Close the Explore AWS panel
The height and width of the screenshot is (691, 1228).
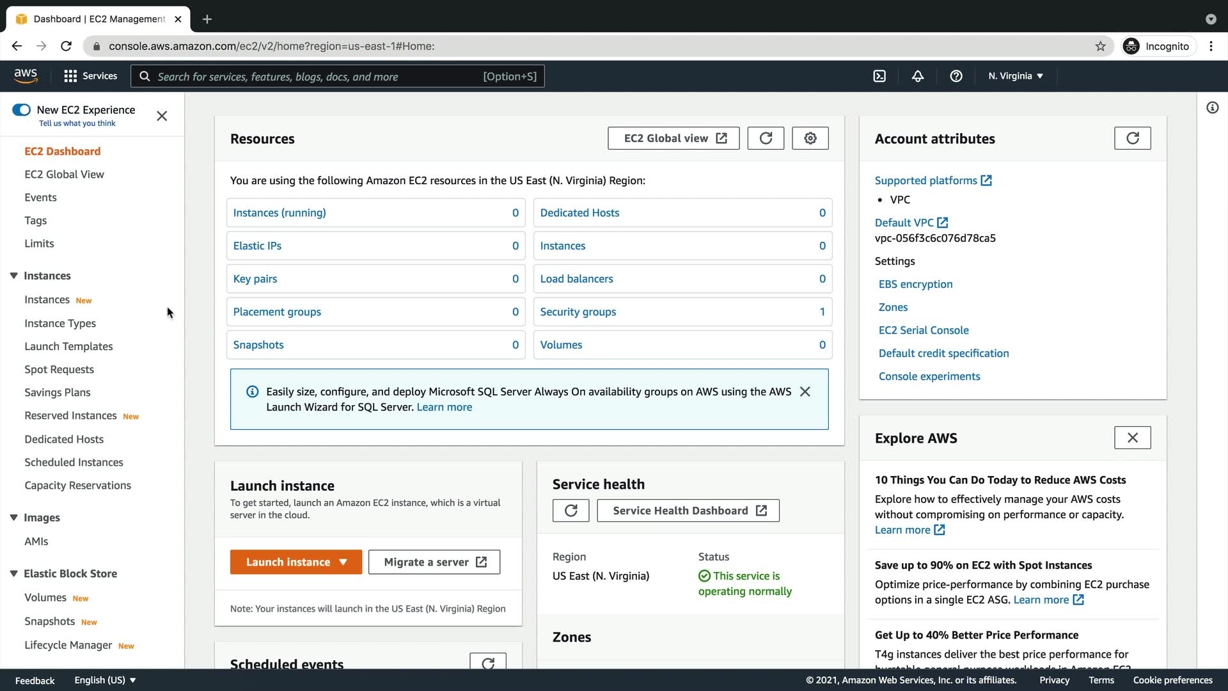pos(1132,438)
